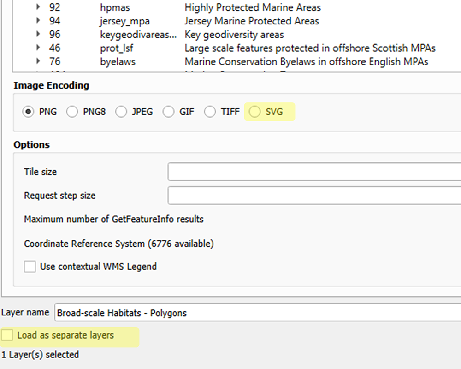Choose GIF image encoding

169,112
